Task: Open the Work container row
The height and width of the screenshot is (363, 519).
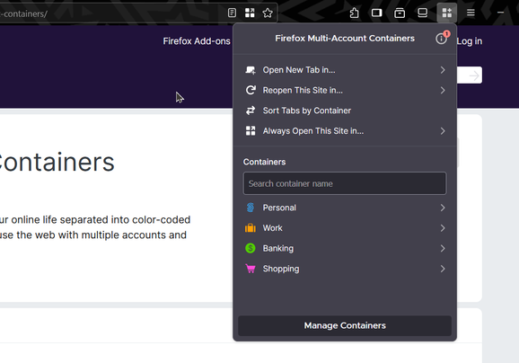Action: tap(345, 228)
